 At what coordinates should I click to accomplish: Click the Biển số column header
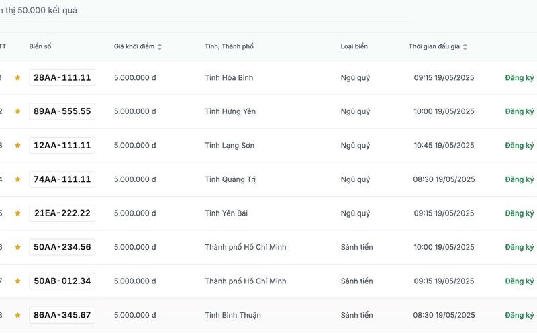pos(40,47)
